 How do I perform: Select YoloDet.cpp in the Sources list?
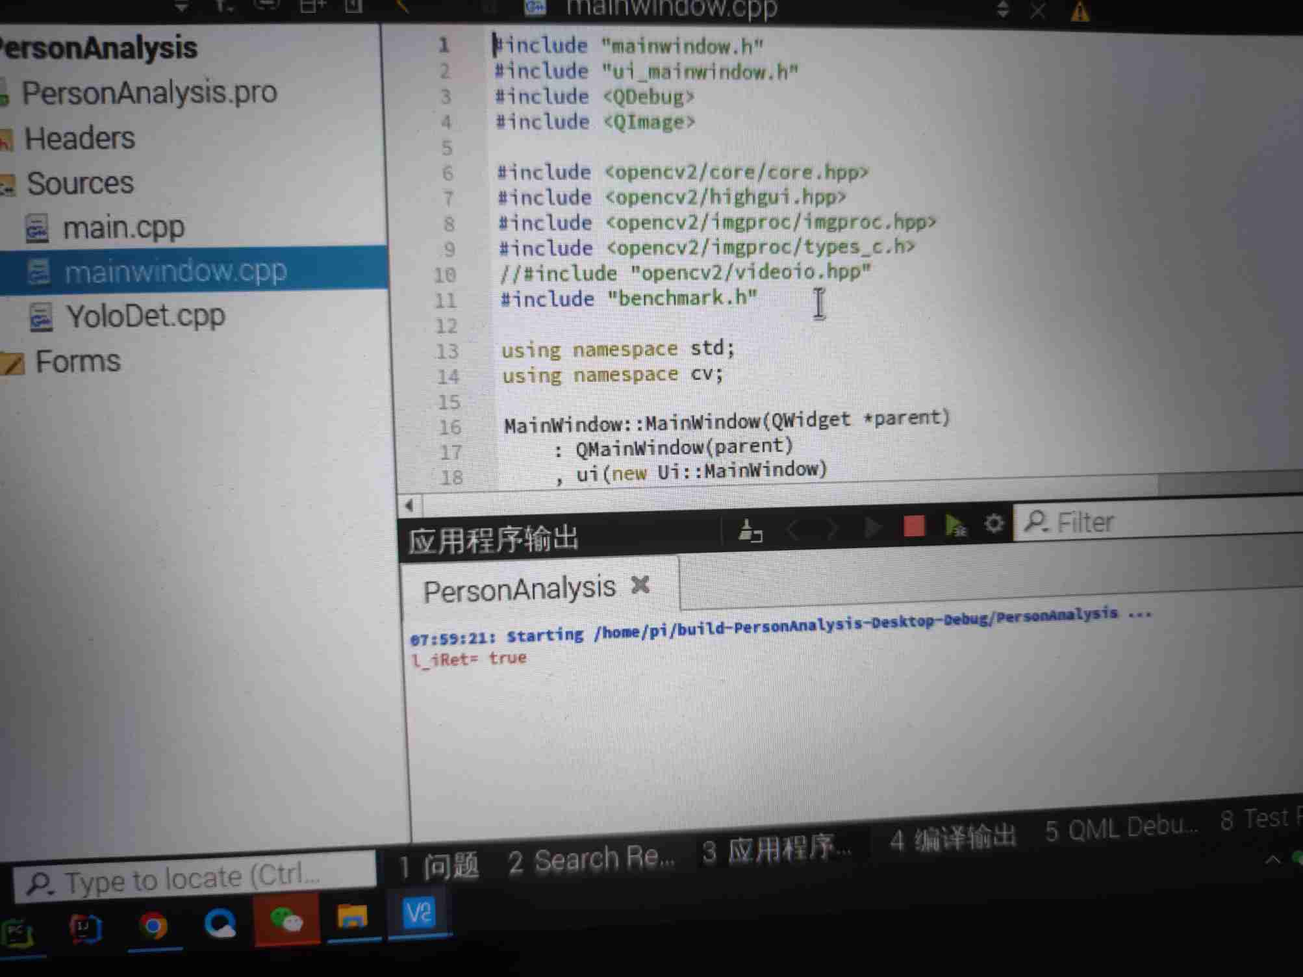click(145, 316)
